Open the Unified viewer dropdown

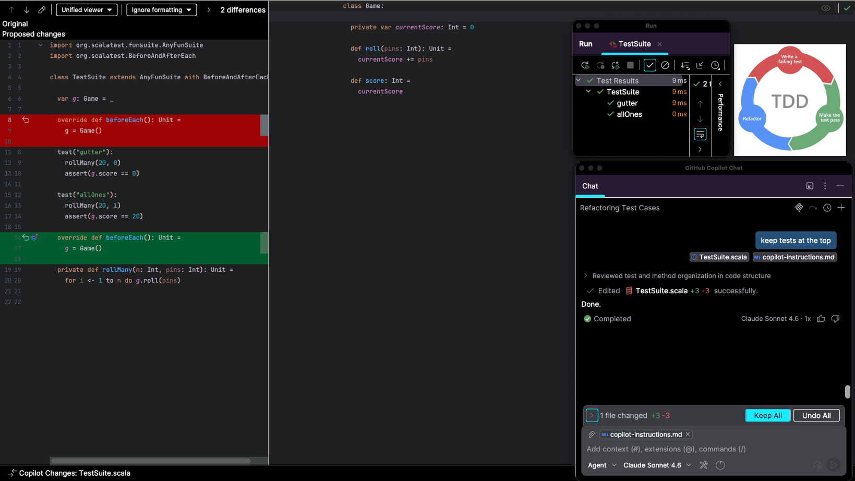pos(87,10)
